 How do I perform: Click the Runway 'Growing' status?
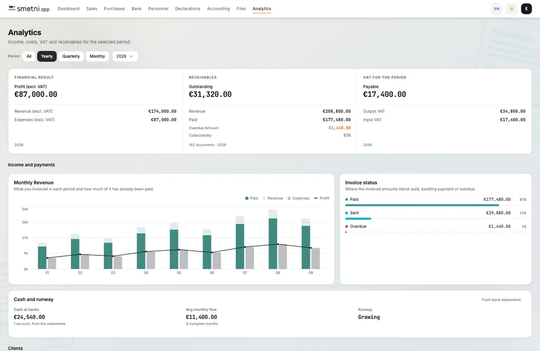369,317
